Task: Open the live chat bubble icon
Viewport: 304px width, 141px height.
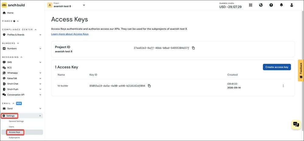Action: 296,124
